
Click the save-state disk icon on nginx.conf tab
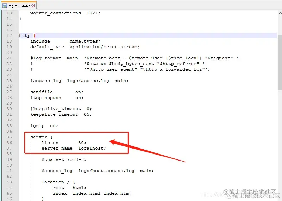(5, 6)
